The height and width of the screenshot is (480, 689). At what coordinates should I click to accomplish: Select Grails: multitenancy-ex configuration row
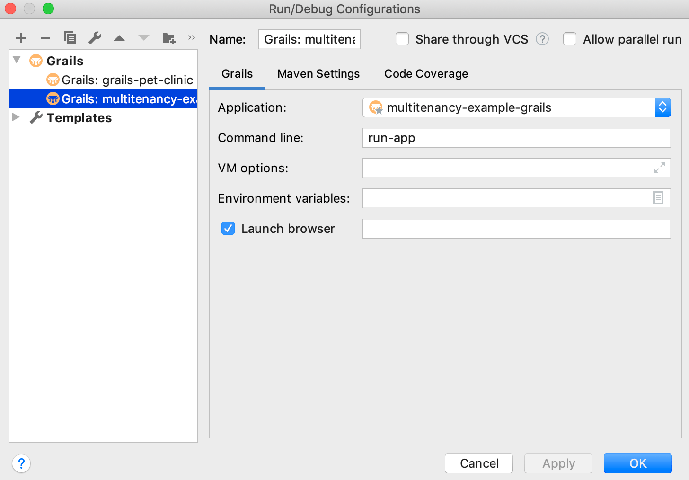(x=103, y=98)
